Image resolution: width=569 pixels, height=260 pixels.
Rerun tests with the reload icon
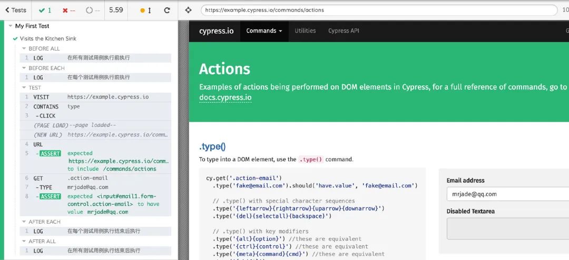pyautogui.click(x=167, y=10)
